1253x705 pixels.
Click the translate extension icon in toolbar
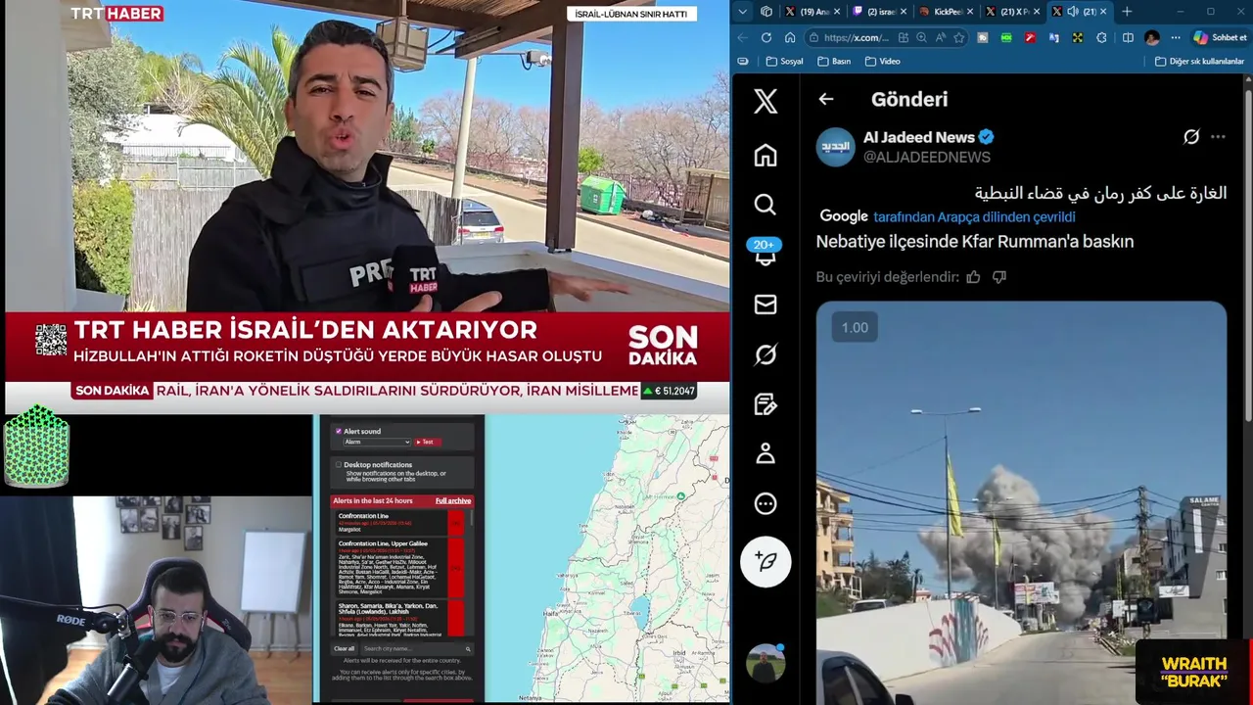pyautogui.click(x=1053, y=37)
